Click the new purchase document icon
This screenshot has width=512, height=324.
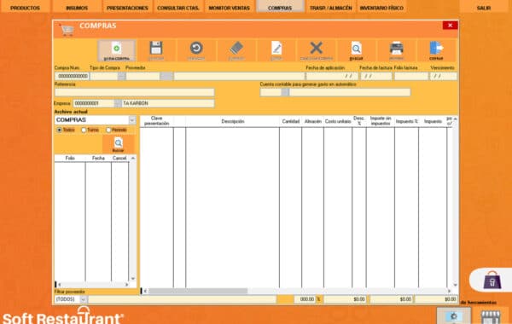point(117,49)
